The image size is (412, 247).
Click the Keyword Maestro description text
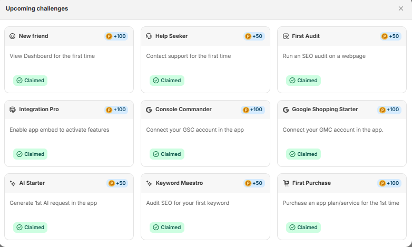click(188, 203)
